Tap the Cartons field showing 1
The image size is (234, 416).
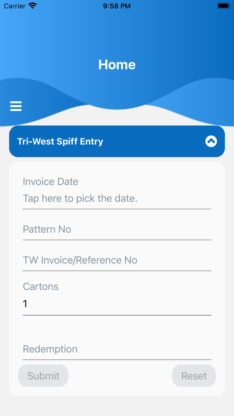point(117,304)
